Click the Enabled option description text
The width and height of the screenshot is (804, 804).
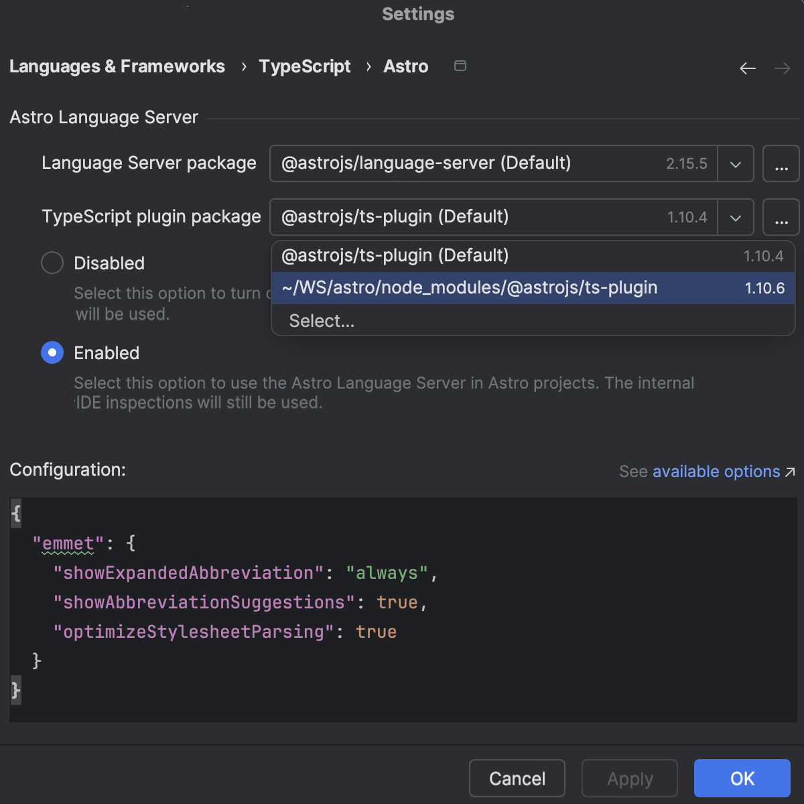pos(384,393)
